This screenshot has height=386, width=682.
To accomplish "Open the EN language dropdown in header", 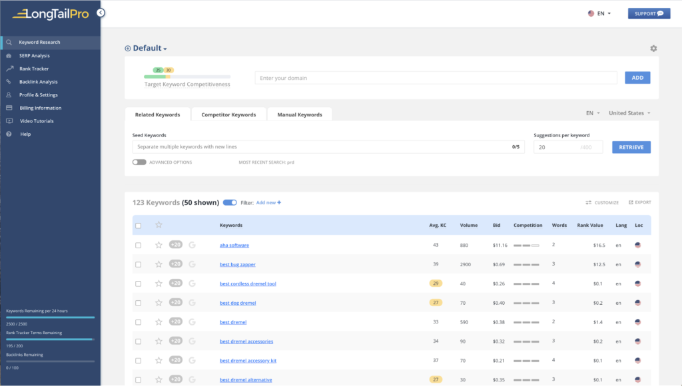I will tap(599, 13).
